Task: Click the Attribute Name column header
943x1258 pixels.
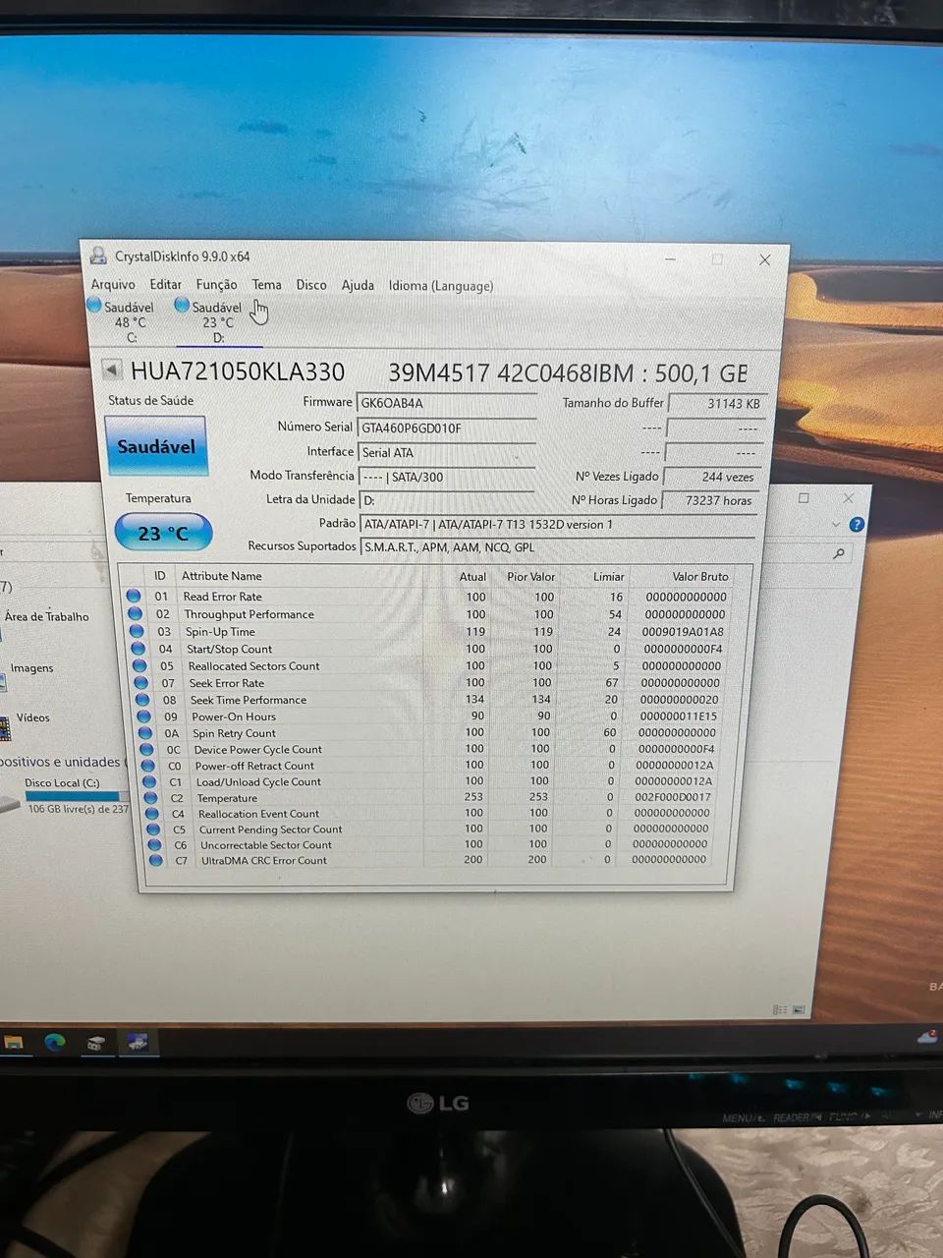Action: 222,576
